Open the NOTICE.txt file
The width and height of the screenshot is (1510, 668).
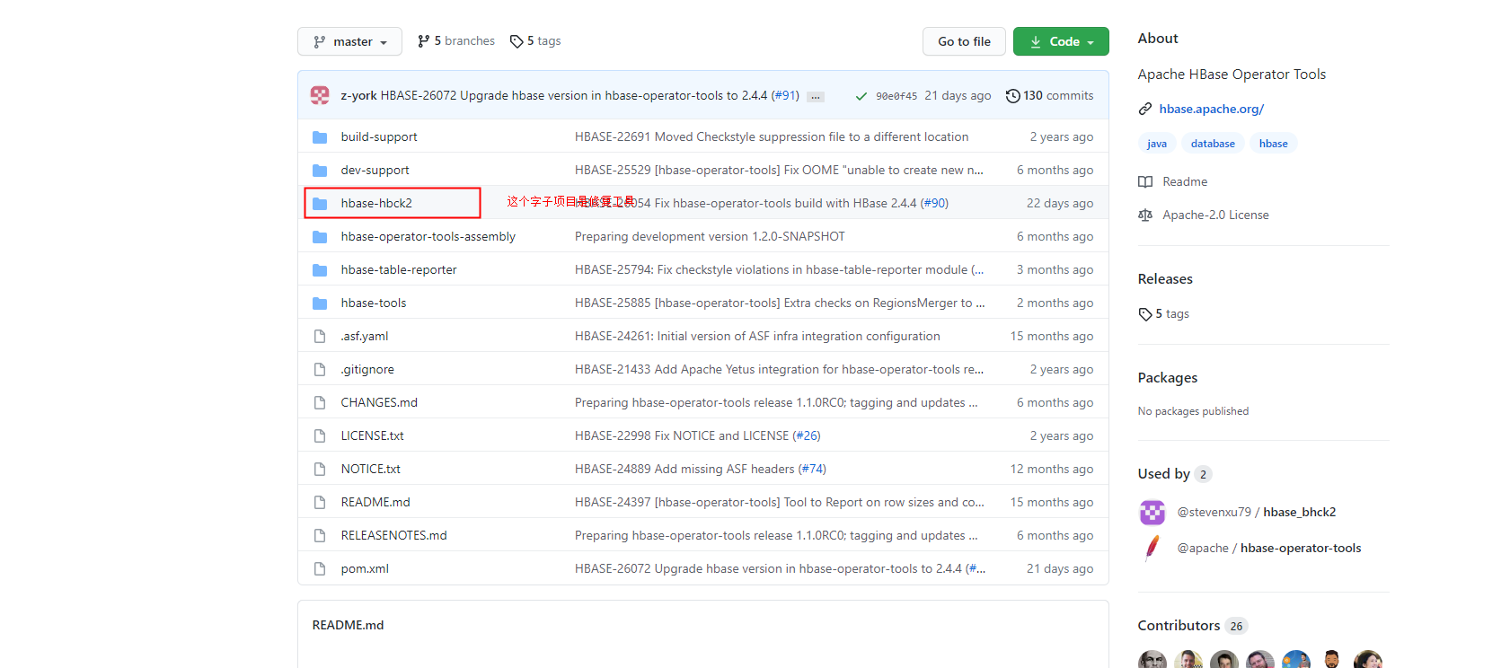pos(371,469)
